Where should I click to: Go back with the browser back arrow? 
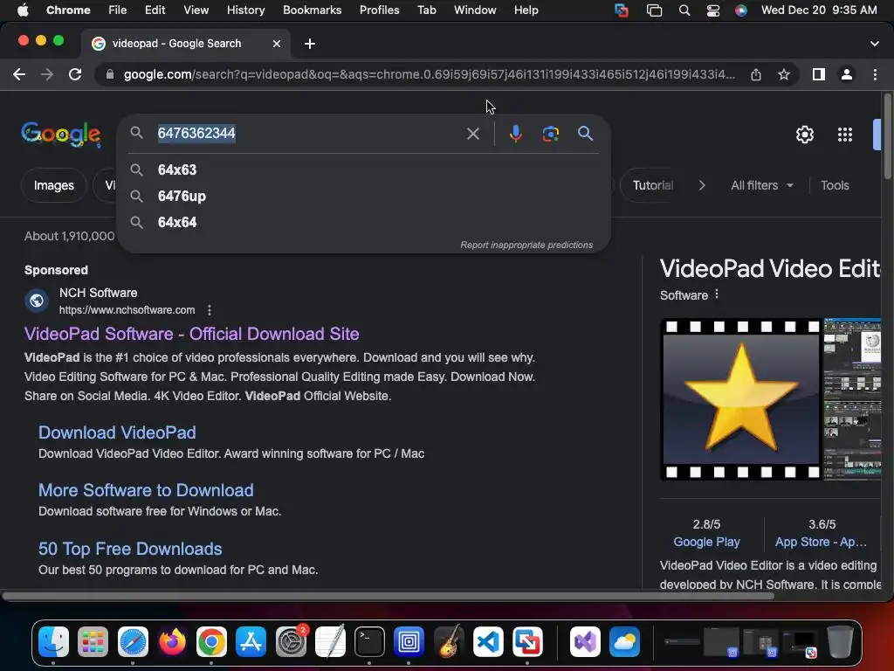(19, 75)
